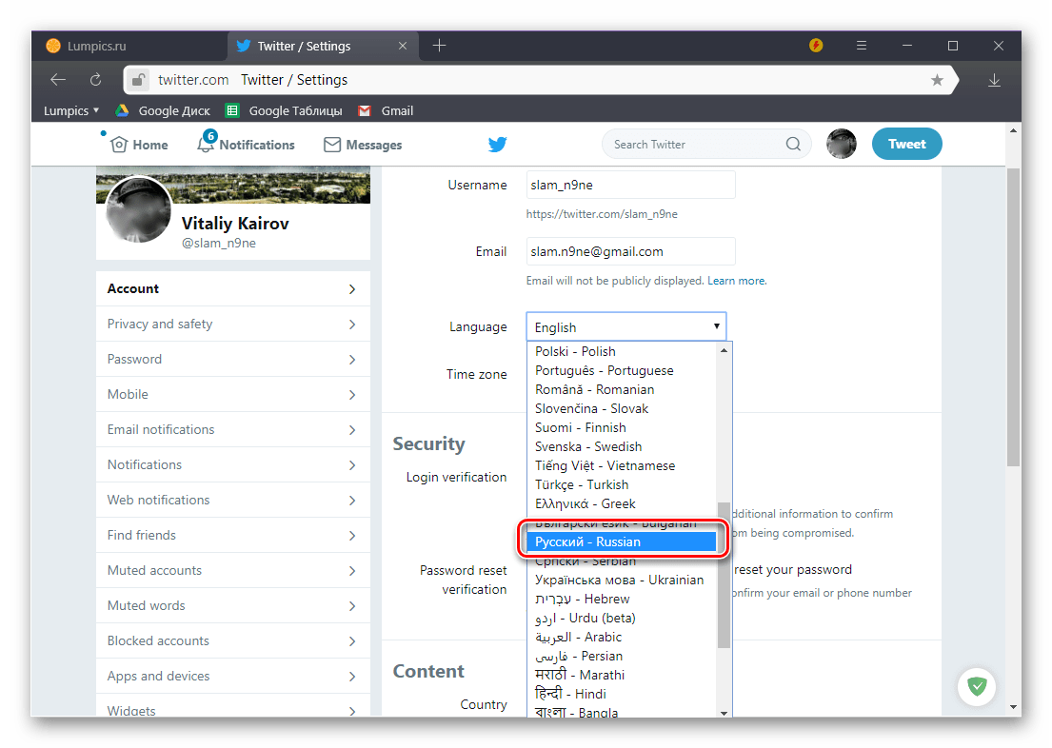1052x748 pixels.
Task: Open browser downloads arrow icon
Action: point(995,80)
